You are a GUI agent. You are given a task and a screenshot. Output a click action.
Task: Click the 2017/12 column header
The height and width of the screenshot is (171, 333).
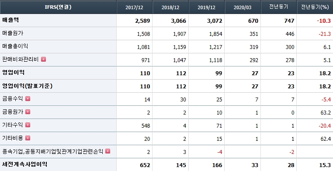click(x=134, y=7)
